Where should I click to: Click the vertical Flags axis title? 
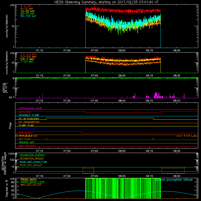[10, 125]
